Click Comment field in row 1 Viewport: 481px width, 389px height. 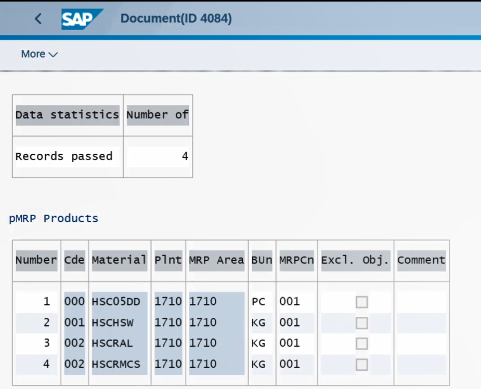[x=422, y=302]
